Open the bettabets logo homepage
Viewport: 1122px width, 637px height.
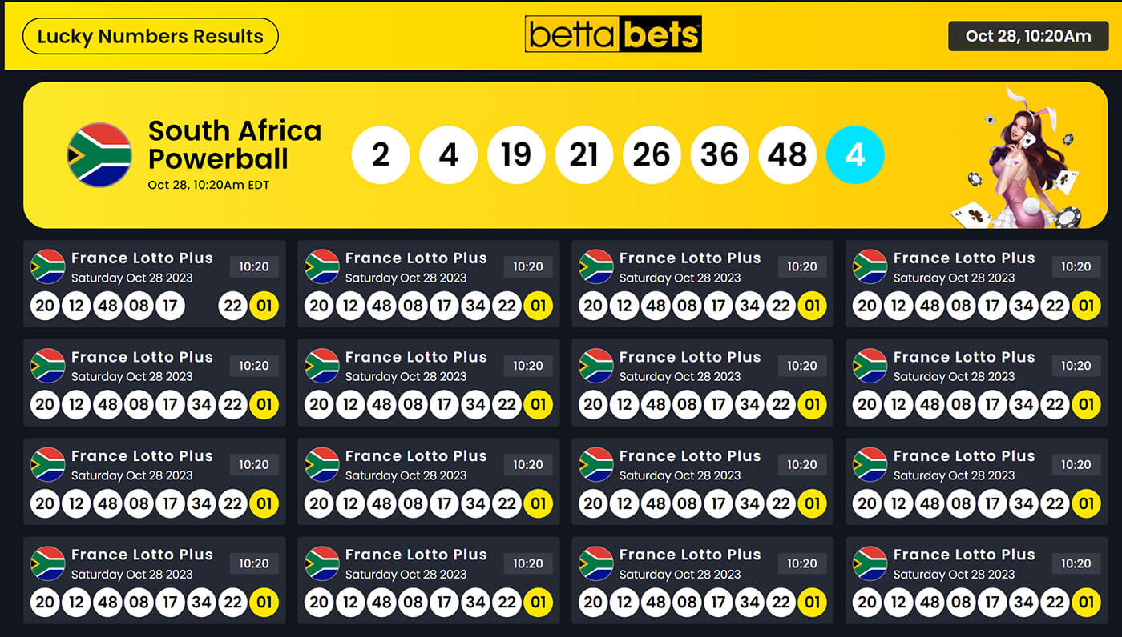[613, 35]
